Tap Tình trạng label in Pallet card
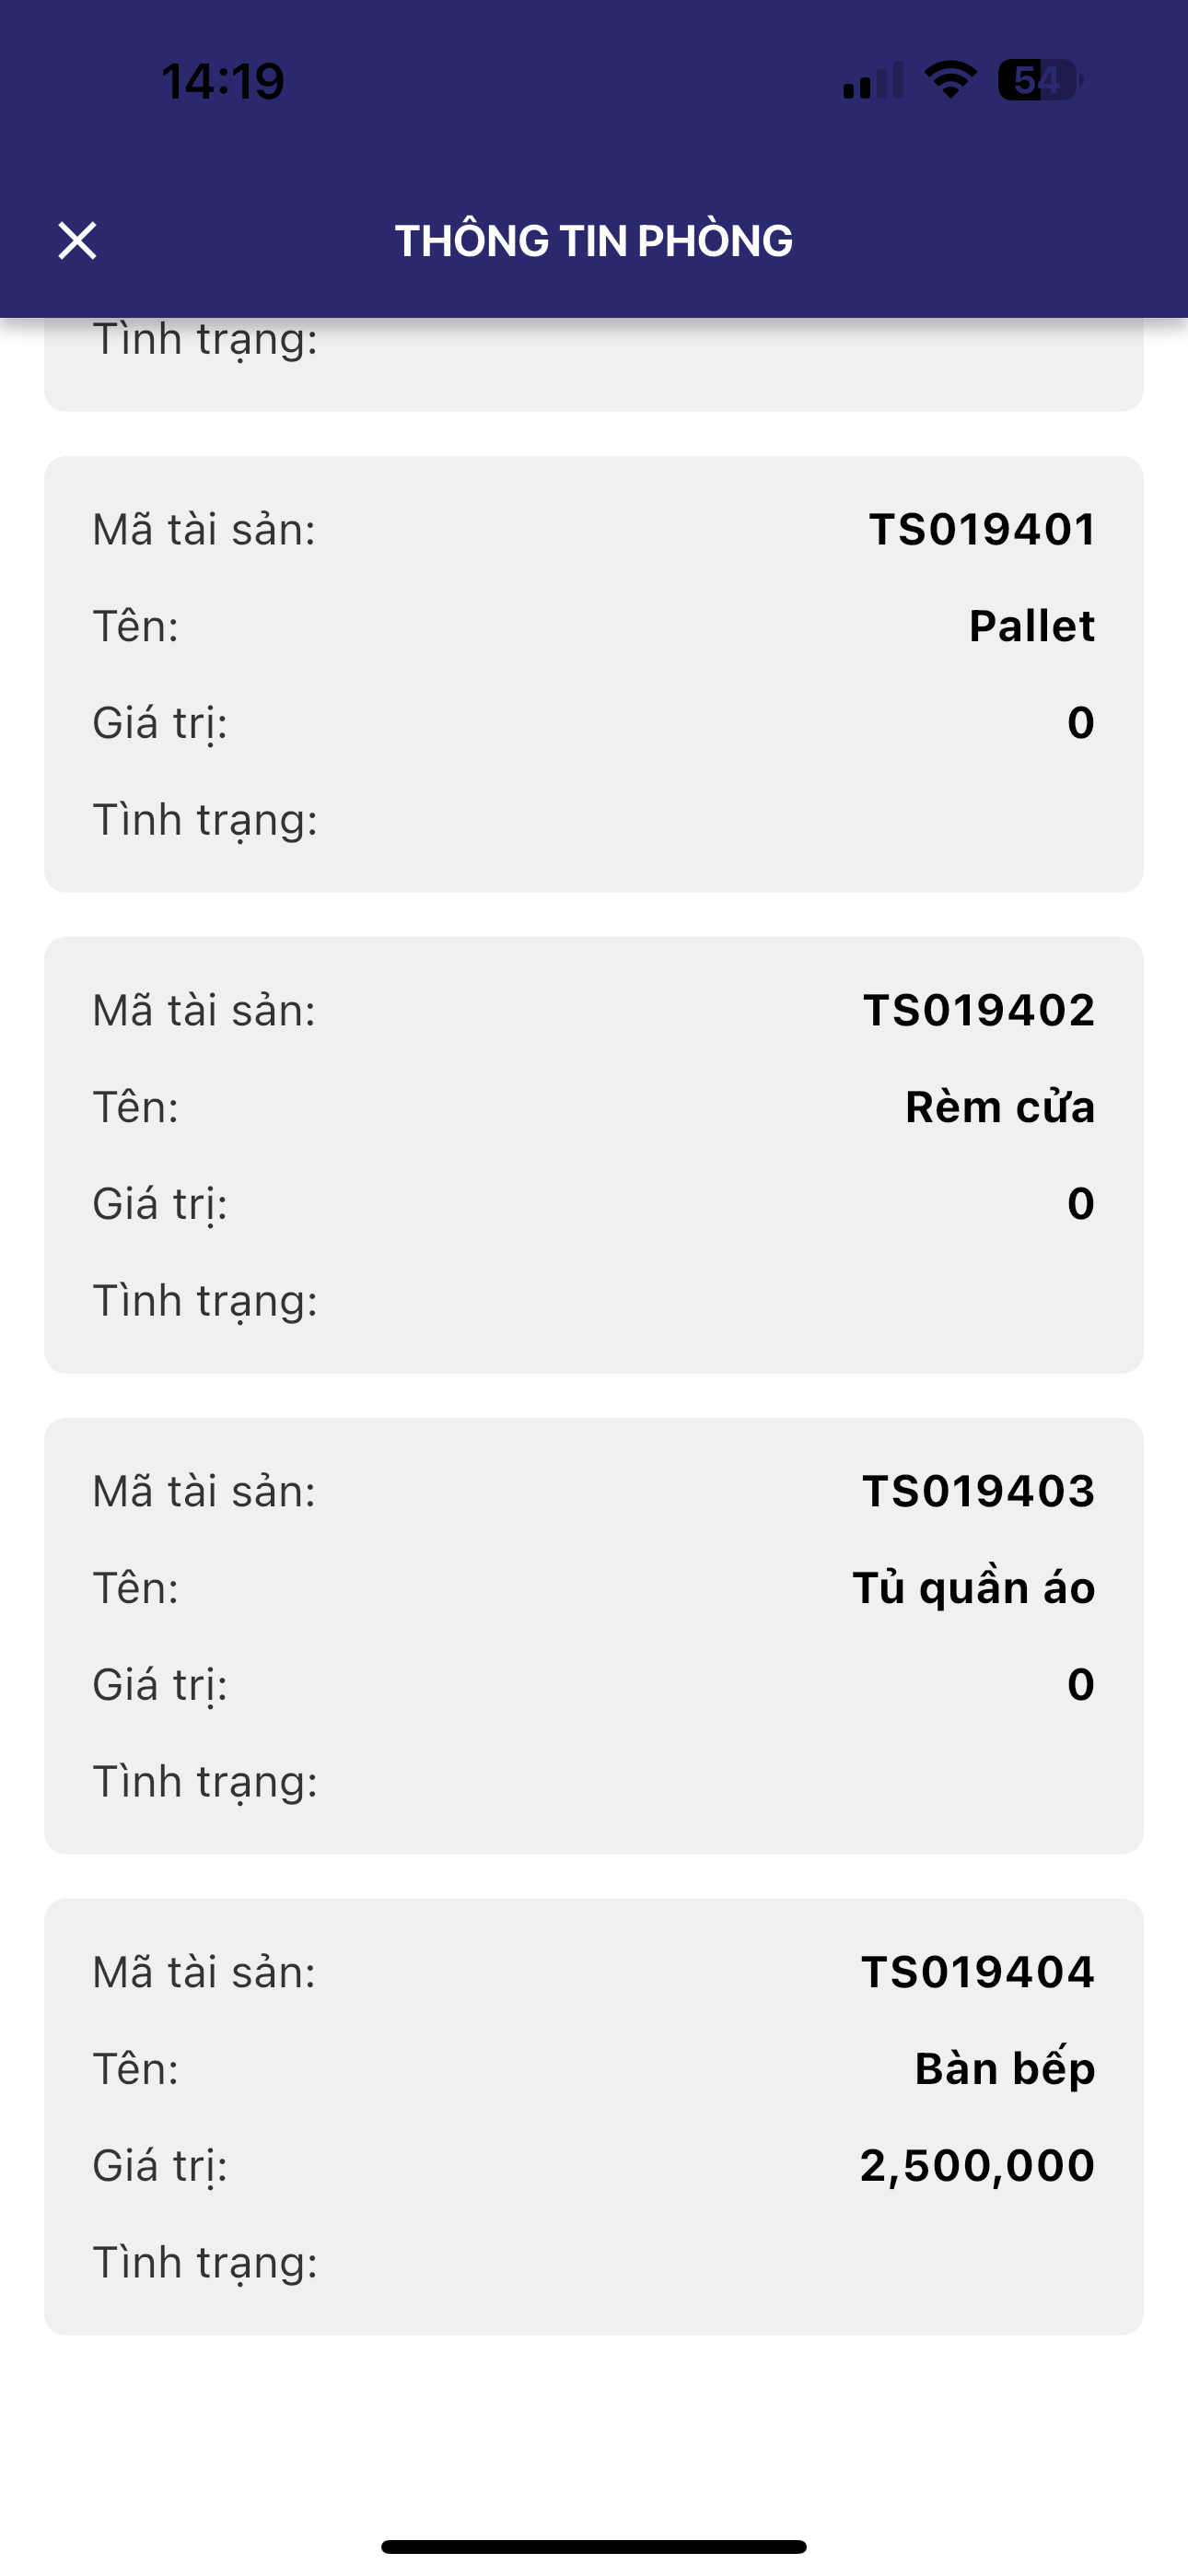Screen dimensions: 1188x2576 tap(205, 820)
